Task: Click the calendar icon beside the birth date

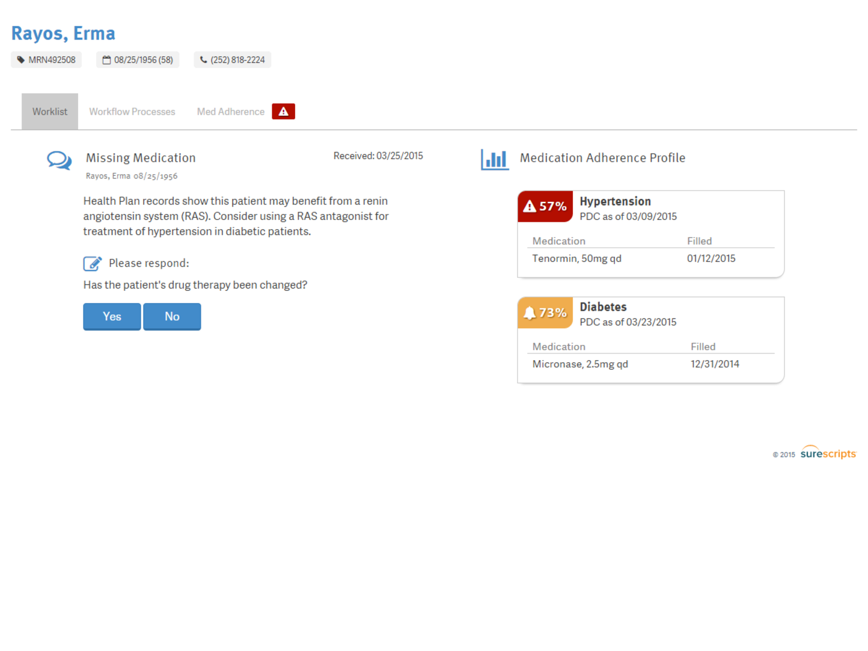Action: click(106, 60)
